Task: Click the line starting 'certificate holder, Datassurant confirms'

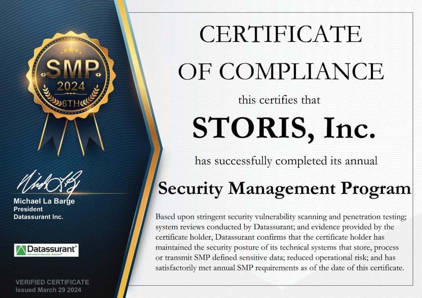Action: click(270, 237)
